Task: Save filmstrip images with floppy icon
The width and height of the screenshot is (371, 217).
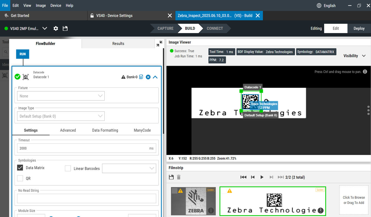Action: click(x=171, y=177)
